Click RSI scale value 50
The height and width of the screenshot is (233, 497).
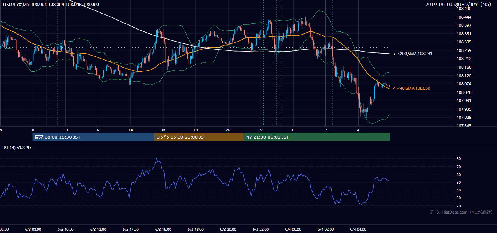[459, 182]
